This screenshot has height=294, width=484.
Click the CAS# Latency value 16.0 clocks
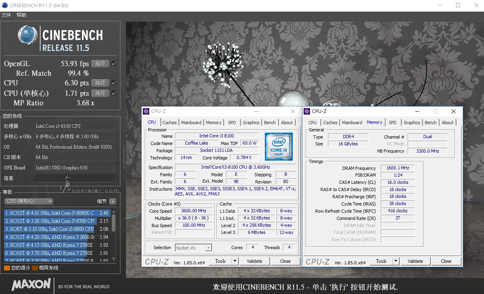pos(398,182)
